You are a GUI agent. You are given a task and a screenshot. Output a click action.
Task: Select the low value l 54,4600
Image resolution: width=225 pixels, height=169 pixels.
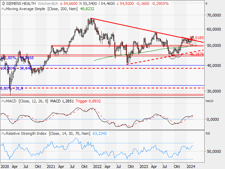[x=107, y=4]
